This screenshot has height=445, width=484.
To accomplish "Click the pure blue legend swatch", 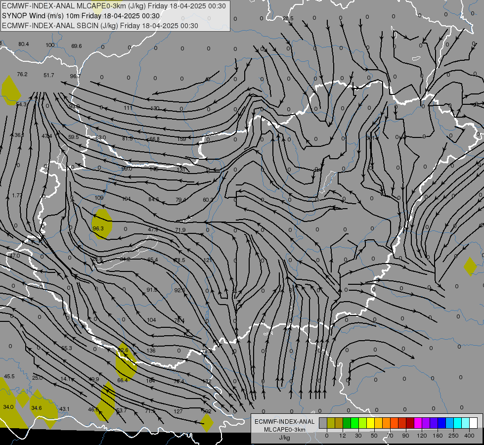I will 441,423.
